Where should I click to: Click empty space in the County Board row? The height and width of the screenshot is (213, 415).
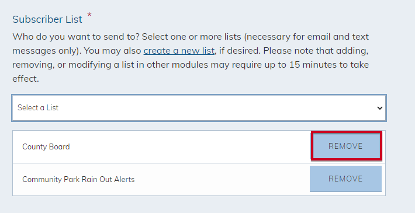point(189,146)
